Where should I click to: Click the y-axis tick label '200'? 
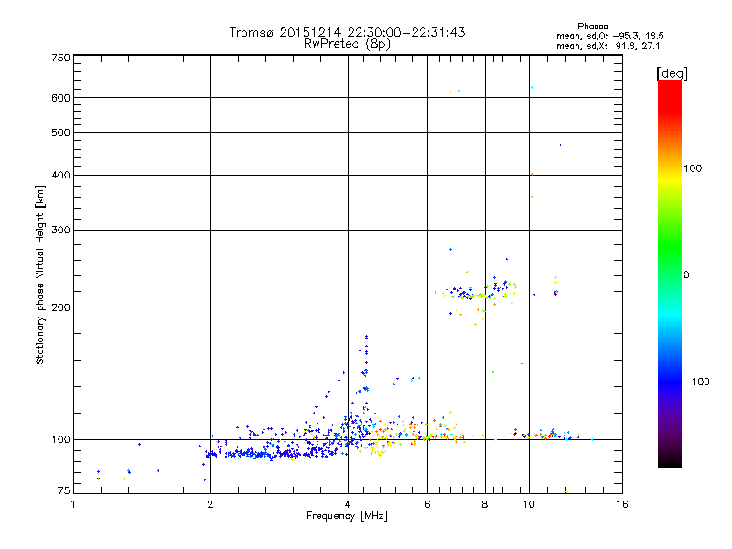click(x=60, y=307)
